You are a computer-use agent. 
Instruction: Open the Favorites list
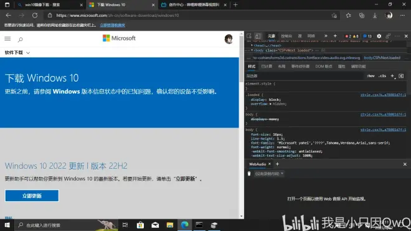coord(348,16)
